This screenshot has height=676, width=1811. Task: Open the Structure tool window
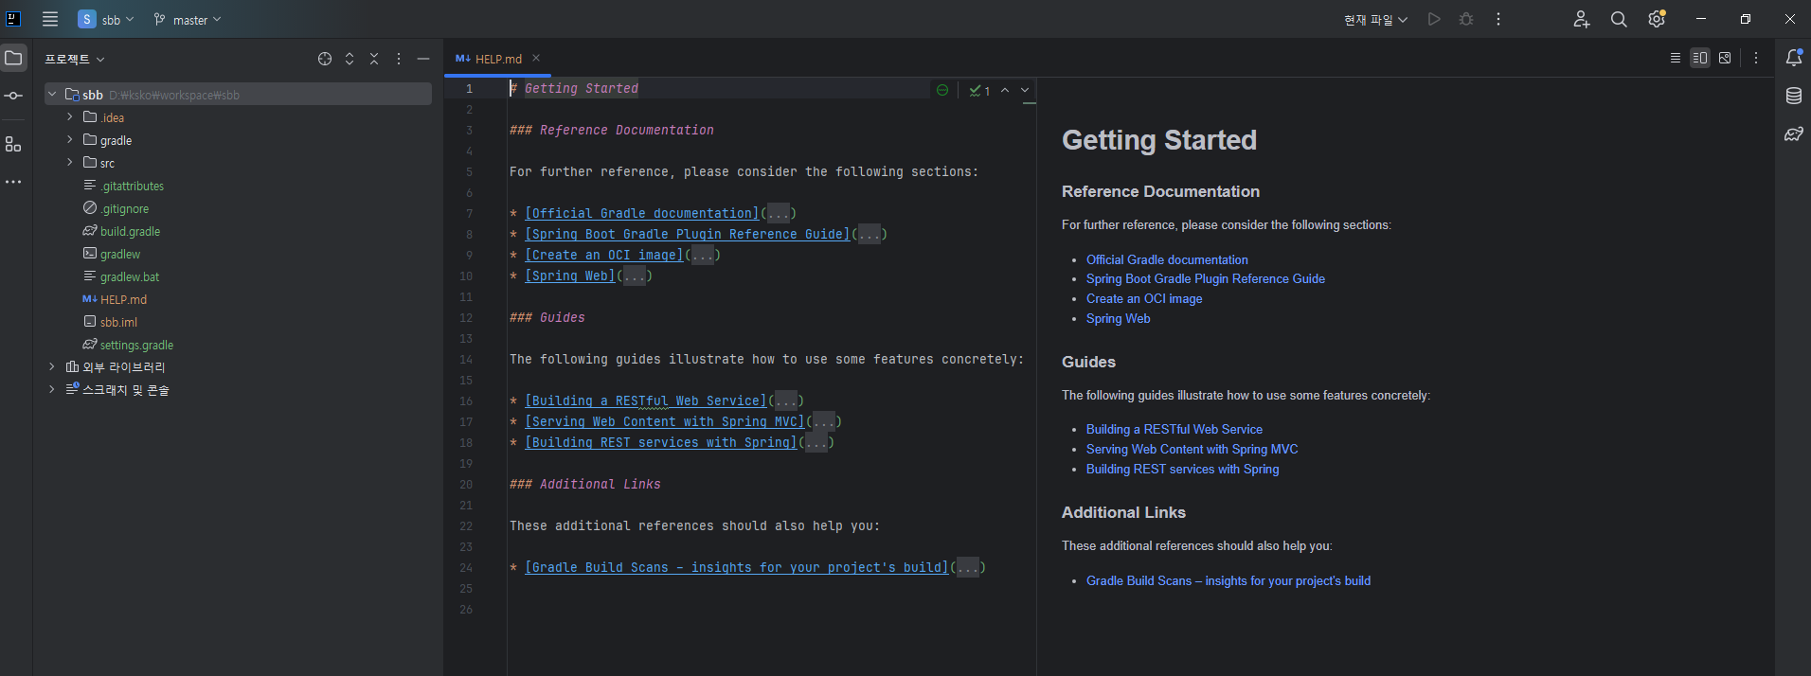13,144
